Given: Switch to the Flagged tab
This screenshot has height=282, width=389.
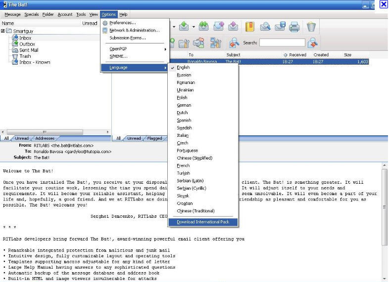Looking at the screenshot, I should tap(154, 138).
